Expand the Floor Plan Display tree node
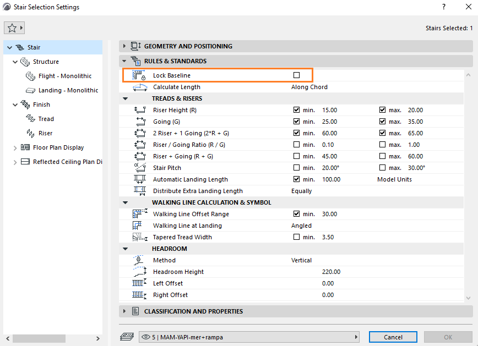The height and width of the screenshot is (346, 478). coord(15,147)
